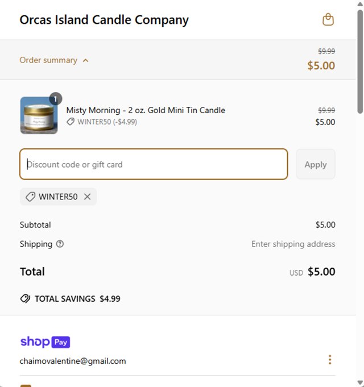
Task: Click the scrollbar down arrow
Action: tap(359, 382)
